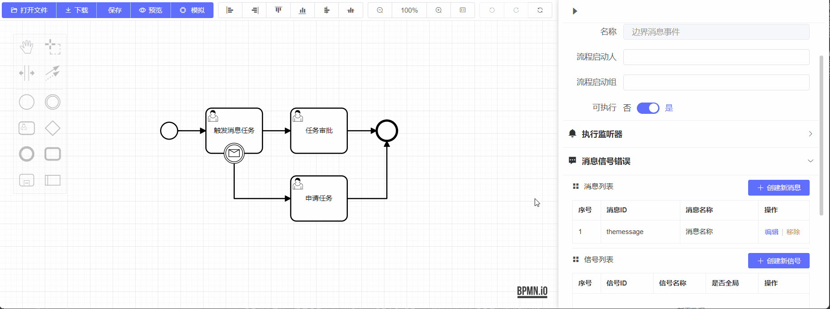Open the 预览 preview menu
830x309 pixels.
(x=151, y=10)
